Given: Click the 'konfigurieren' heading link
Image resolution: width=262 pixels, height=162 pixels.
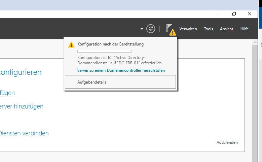Looking at the screenshot, I should tap(21, 72).
